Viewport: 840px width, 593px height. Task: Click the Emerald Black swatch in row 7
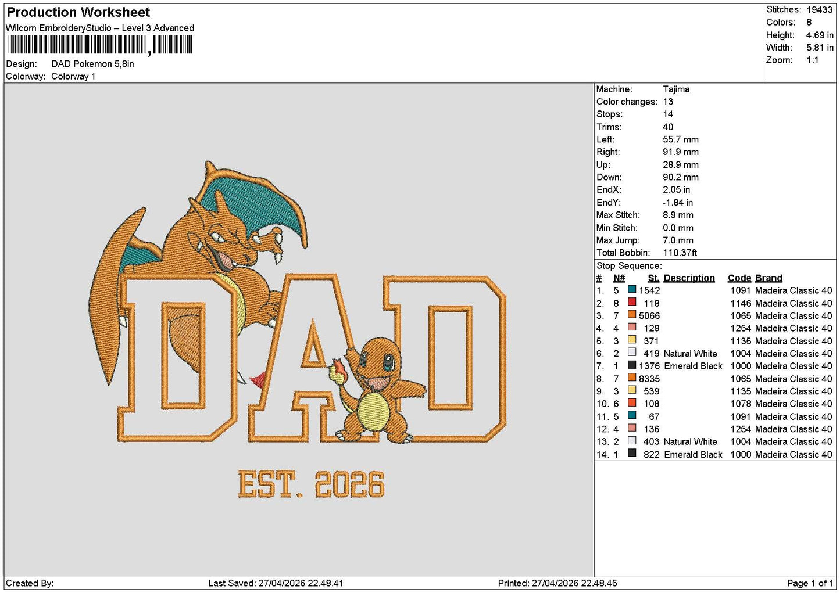pos(632,365)
